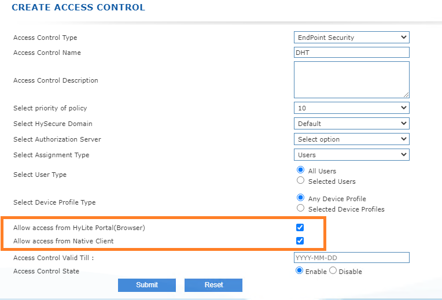
Task: Toggle Allow access from Native Client checkbox
Action: pyautogui.click(x=300, y=241)
